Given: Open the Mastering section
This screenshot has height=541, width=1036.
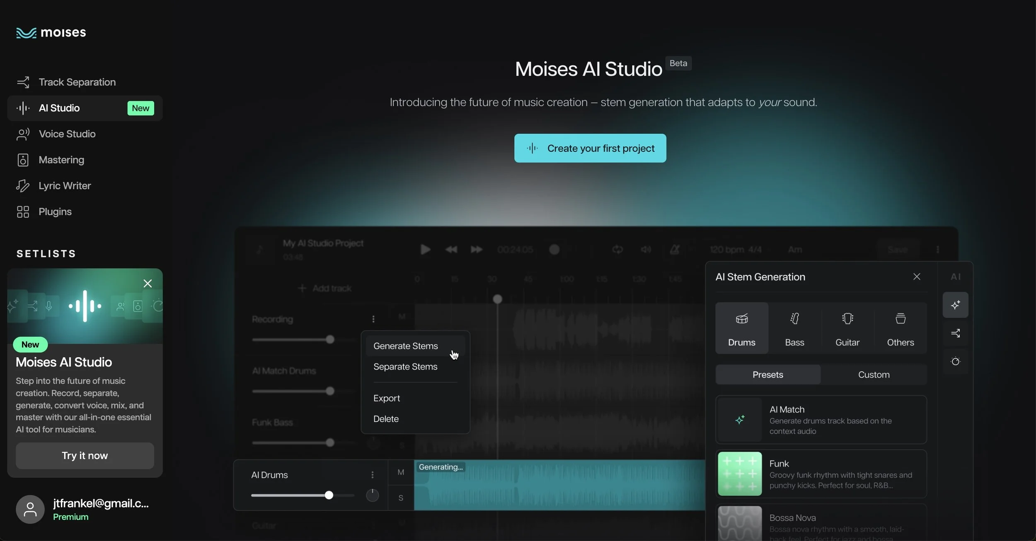Looking at the screenshot, I should tap(85, 160).
